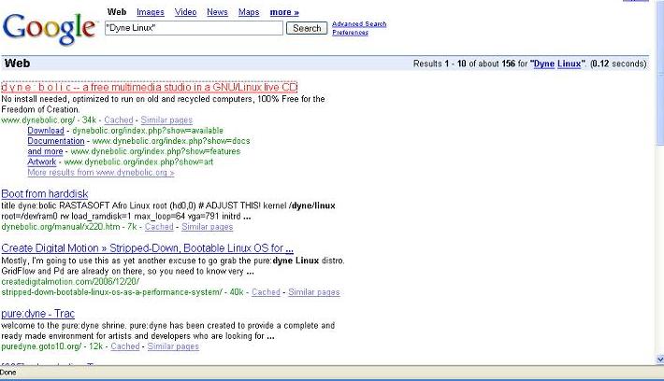Open Maps from the top navigation

(x=249, y=12)
